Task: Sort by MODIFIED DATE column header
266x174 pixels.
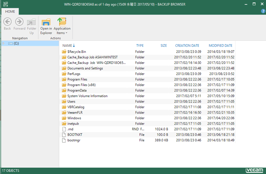Action: click(221, 45)
